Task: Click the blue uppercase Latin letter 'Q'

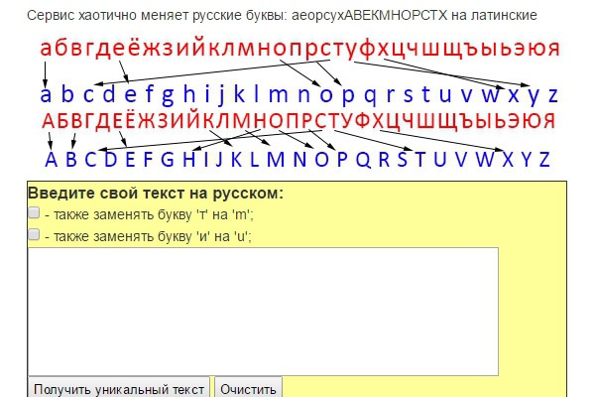Action: (362, 160)
